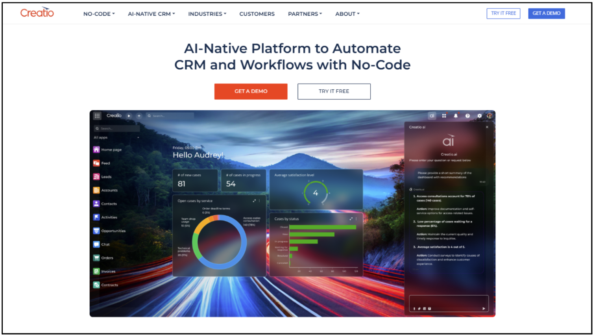Click the outlined TRY IT FREE hero button
Viewport: 593px width, 335px height.
(334, 91)
